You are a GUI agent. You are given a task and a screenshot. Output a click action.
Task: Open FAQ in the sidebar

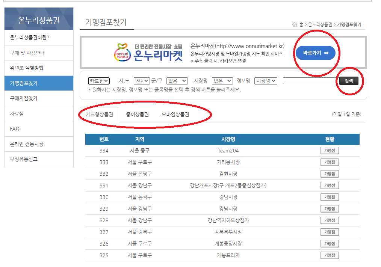(39, 129)
